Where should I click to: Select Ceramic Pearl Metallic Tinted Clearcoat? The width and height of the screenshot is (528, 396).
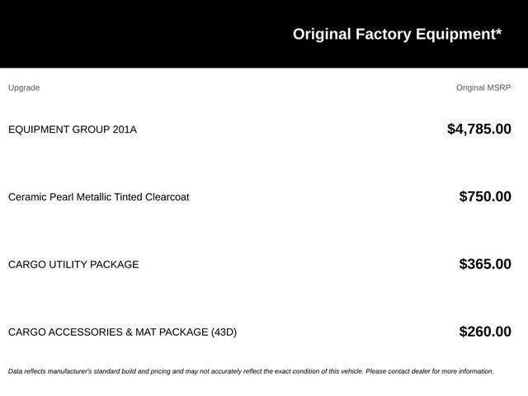point(99,197)
